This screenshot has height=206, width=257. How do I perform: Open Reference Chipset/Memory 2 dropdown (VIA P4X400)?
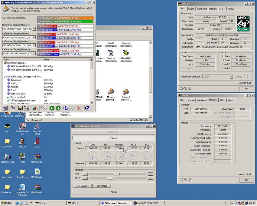34,38
